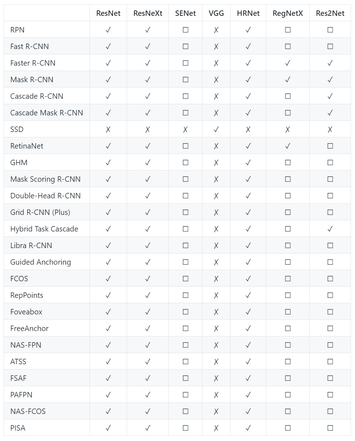Toggle the RegNetX box for Fast R-CNN
355x441 pixels.
(x=288, y=47)
